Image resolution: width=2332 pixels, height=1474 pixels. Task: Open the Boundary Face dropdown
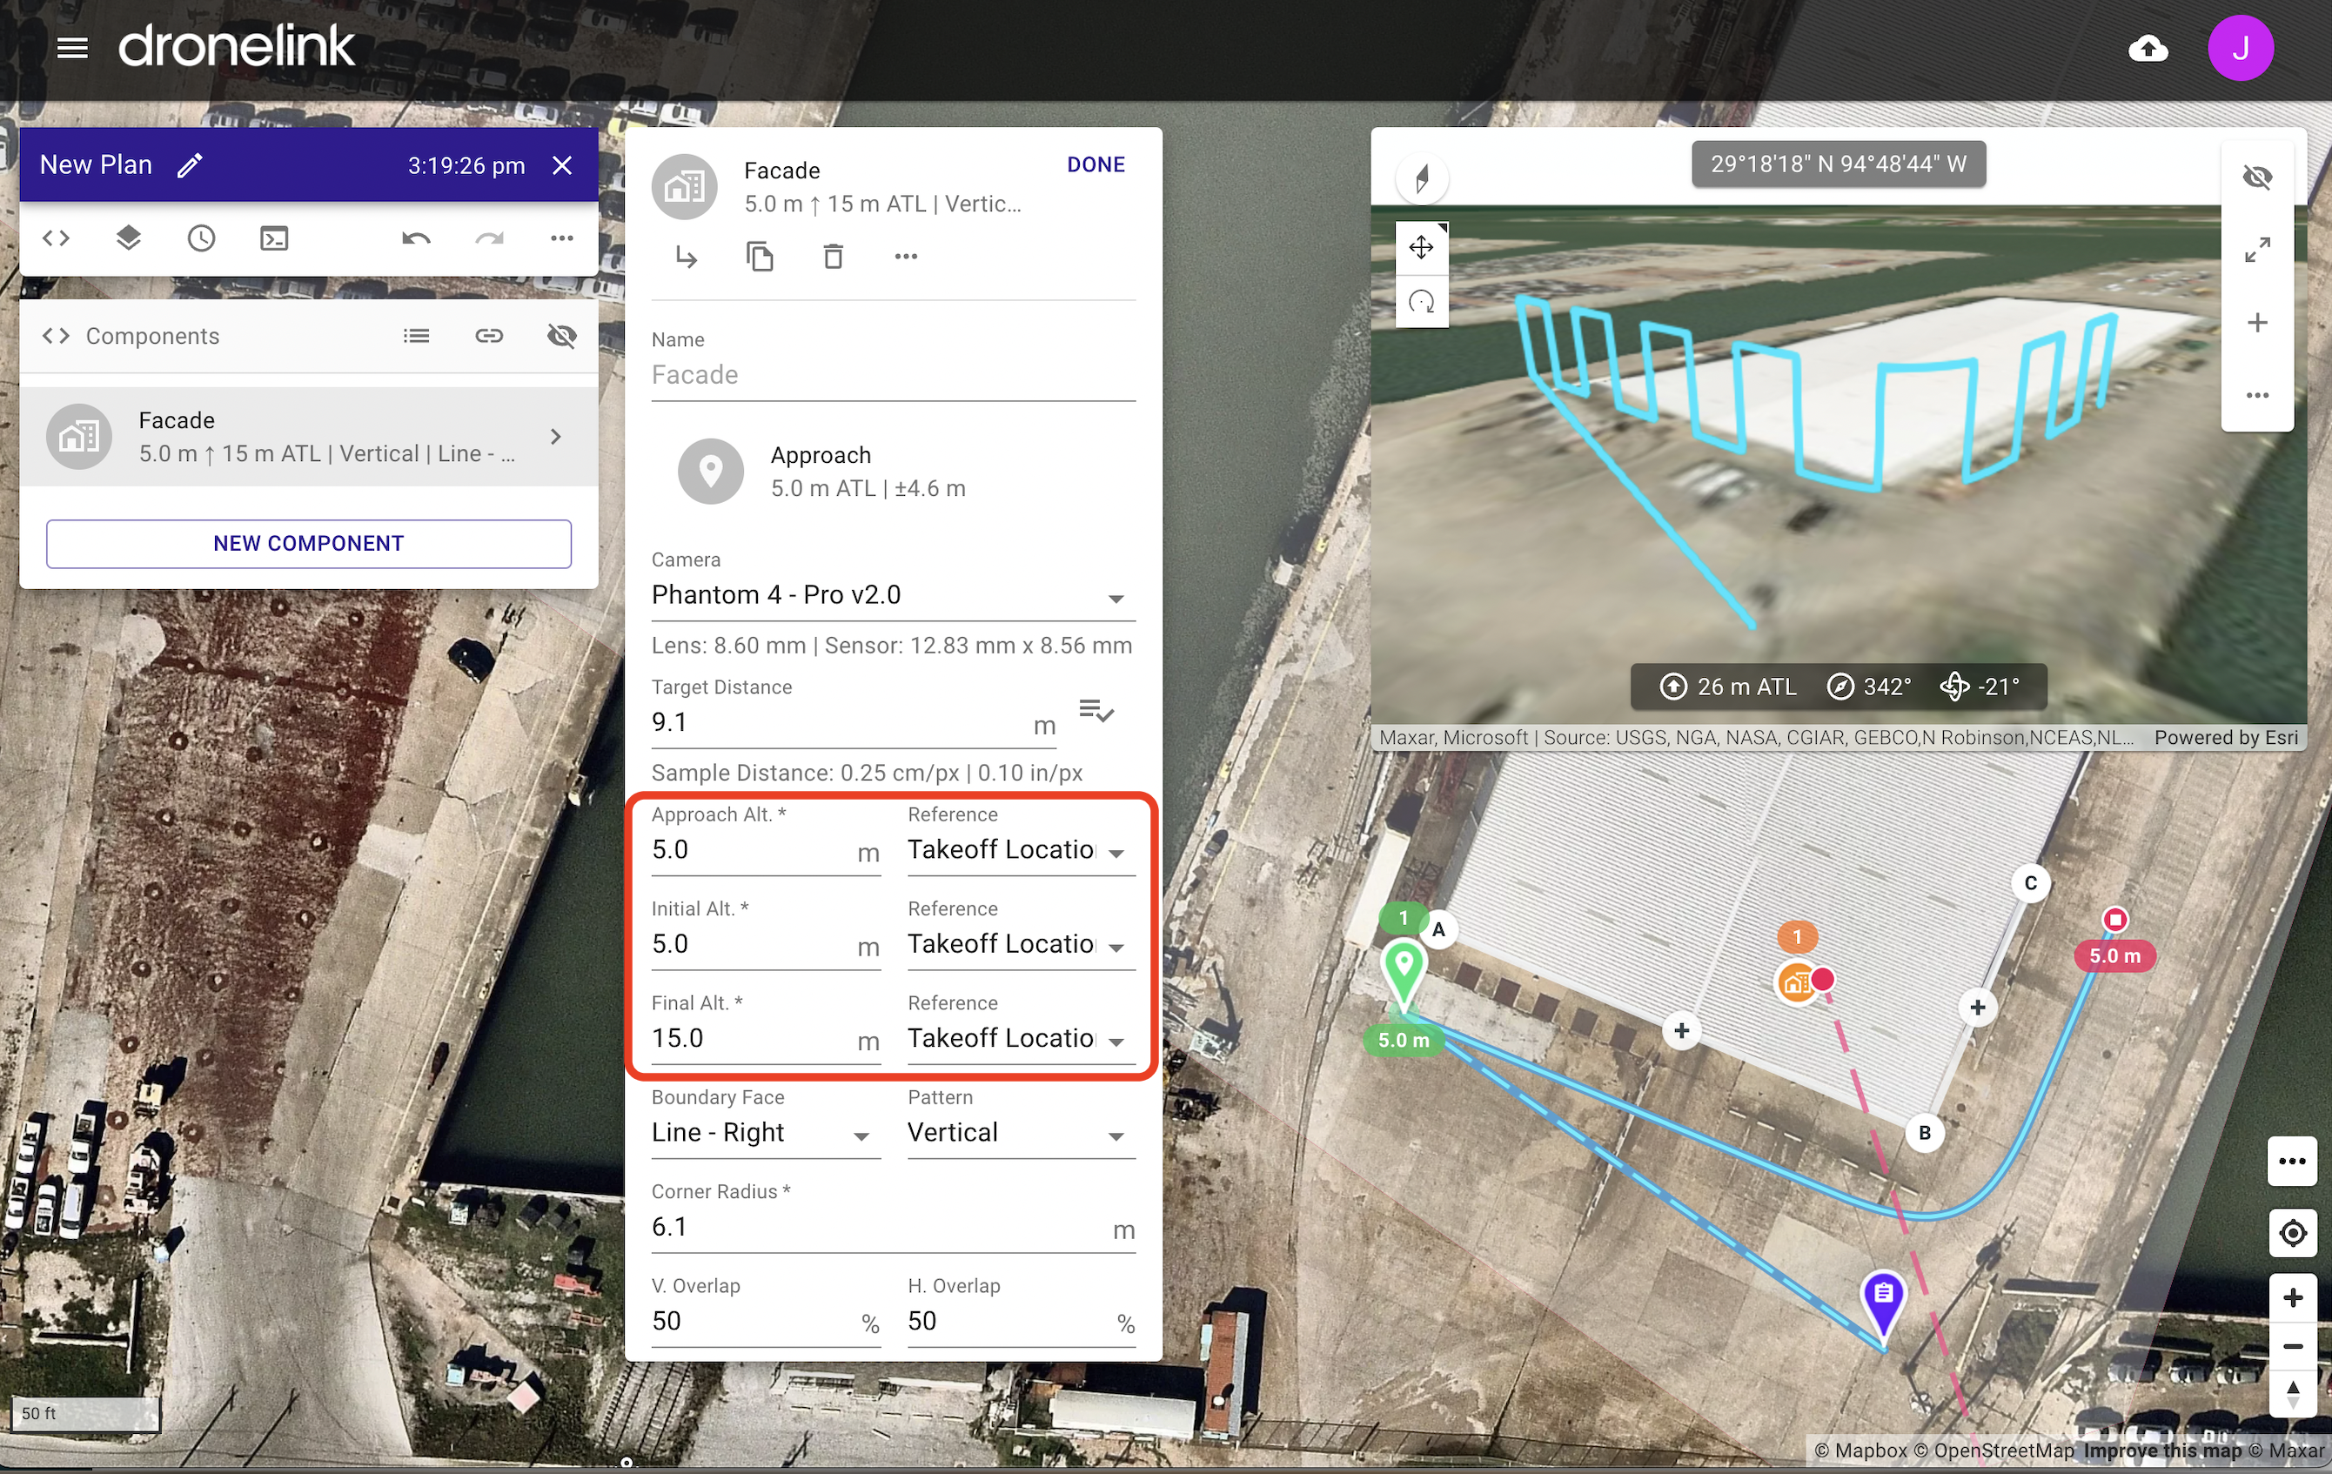click(766, 1133)
